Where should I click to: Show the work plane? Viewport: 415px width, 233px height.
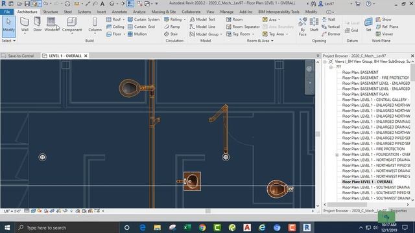pos(383,19)
